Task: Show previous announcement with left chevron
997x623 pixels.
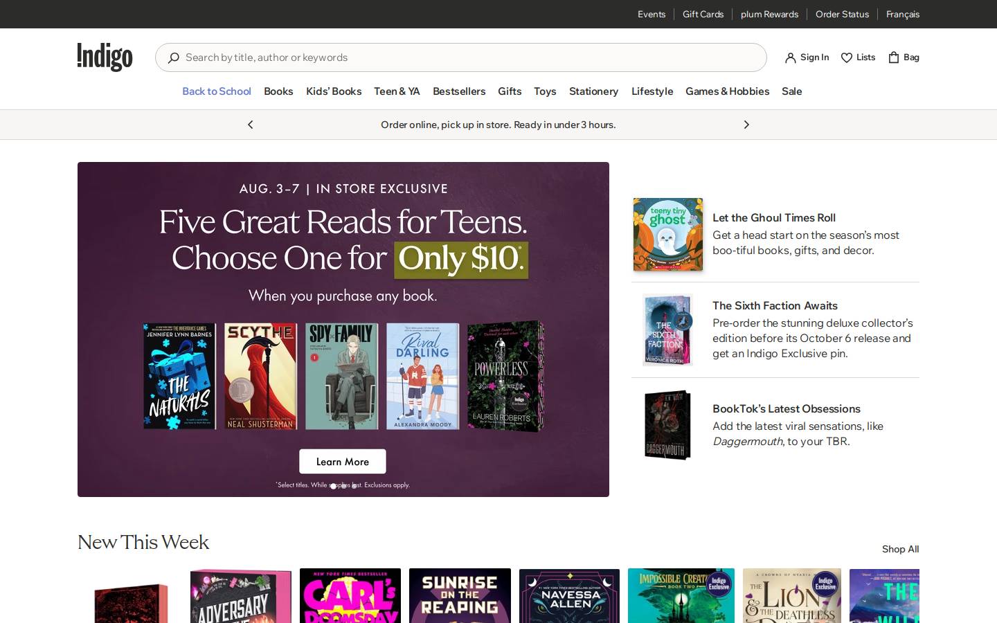Action: 251,125
